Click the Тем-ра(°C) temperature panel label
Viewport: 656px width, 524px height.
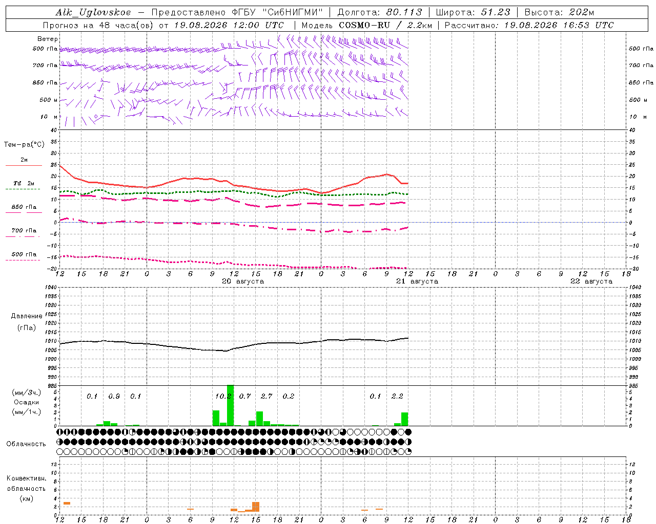click(24, 145)
